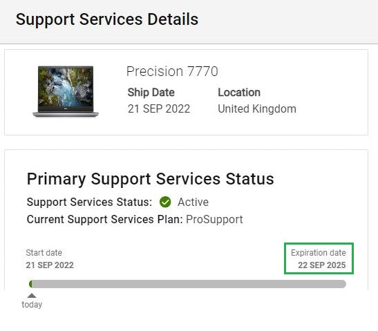Image resolution: width=378 pixels, height=331 pixels.
Task: Click the green Active checkmark icon
Action: (x=165, y=202)
